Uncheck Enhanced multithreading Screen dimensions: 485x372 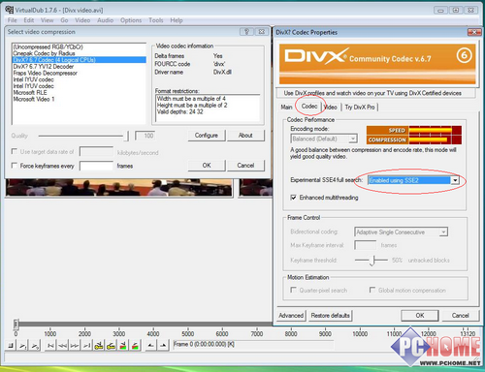click(293, 198)
